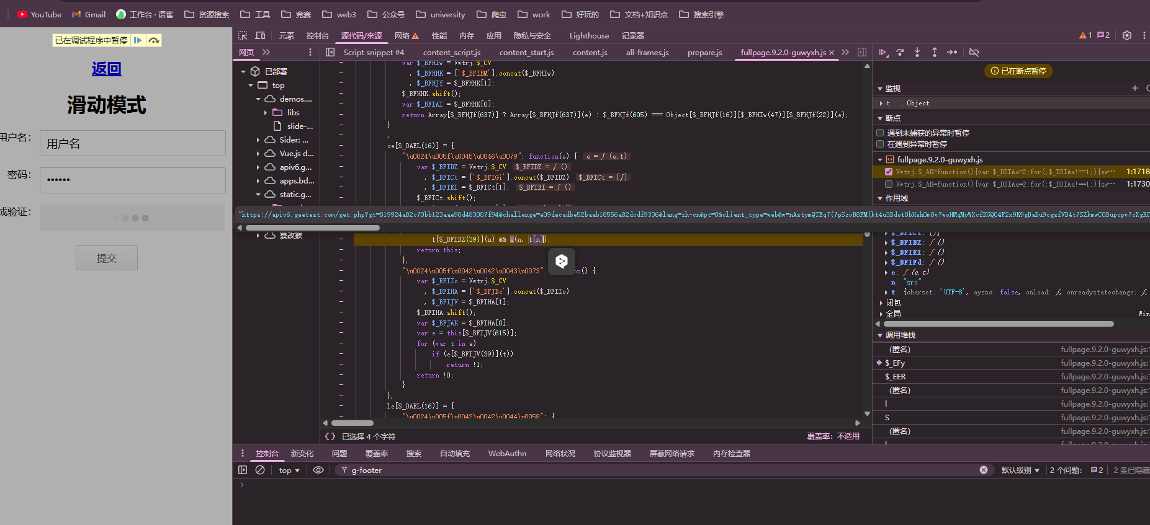Show more navigator tabs next to 网页
Screen dimensions: 1150x525
[266, 53]
